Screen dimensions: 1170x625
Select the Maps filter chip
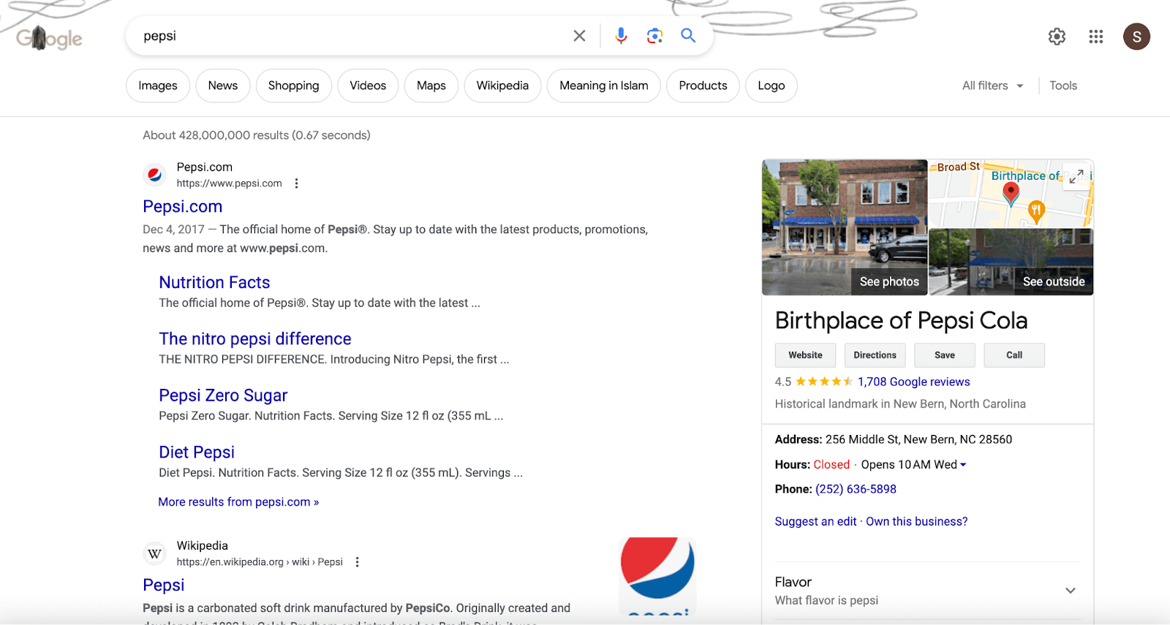tap(431, 86)
